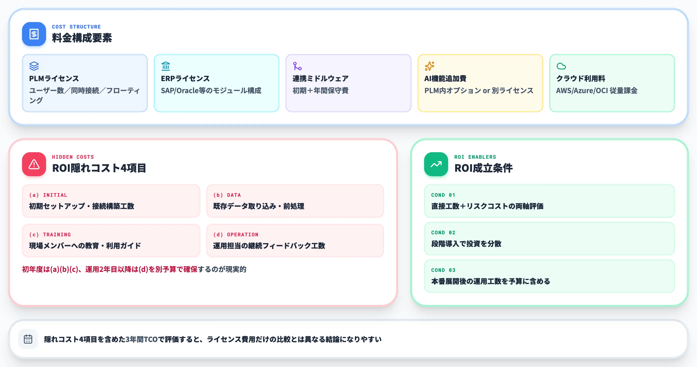Click the green trending-up chart icon

[x=436, y=164]
